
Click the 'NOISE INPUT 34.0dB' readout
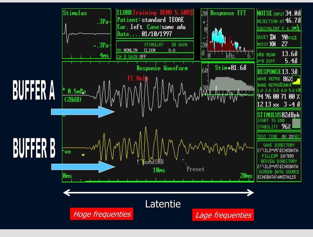click(279, 13)
